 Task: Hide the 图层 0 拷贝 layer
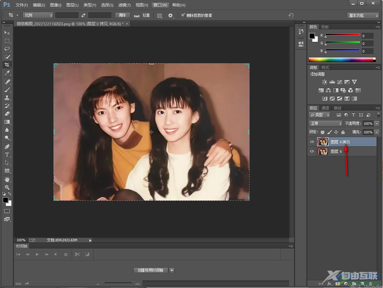pyautogui.click(x=312, y=142)
